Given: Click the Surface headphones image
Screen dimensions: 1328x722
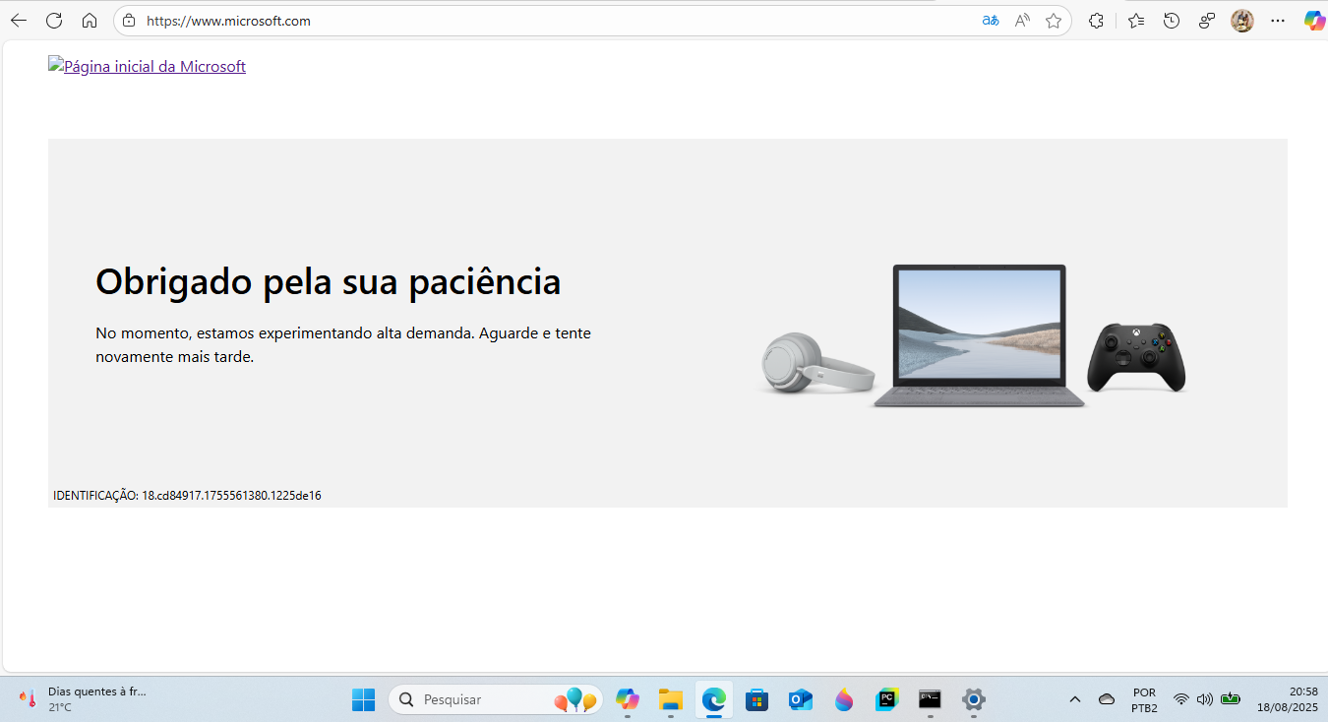Looking at the screenshot, I should 818,364.
